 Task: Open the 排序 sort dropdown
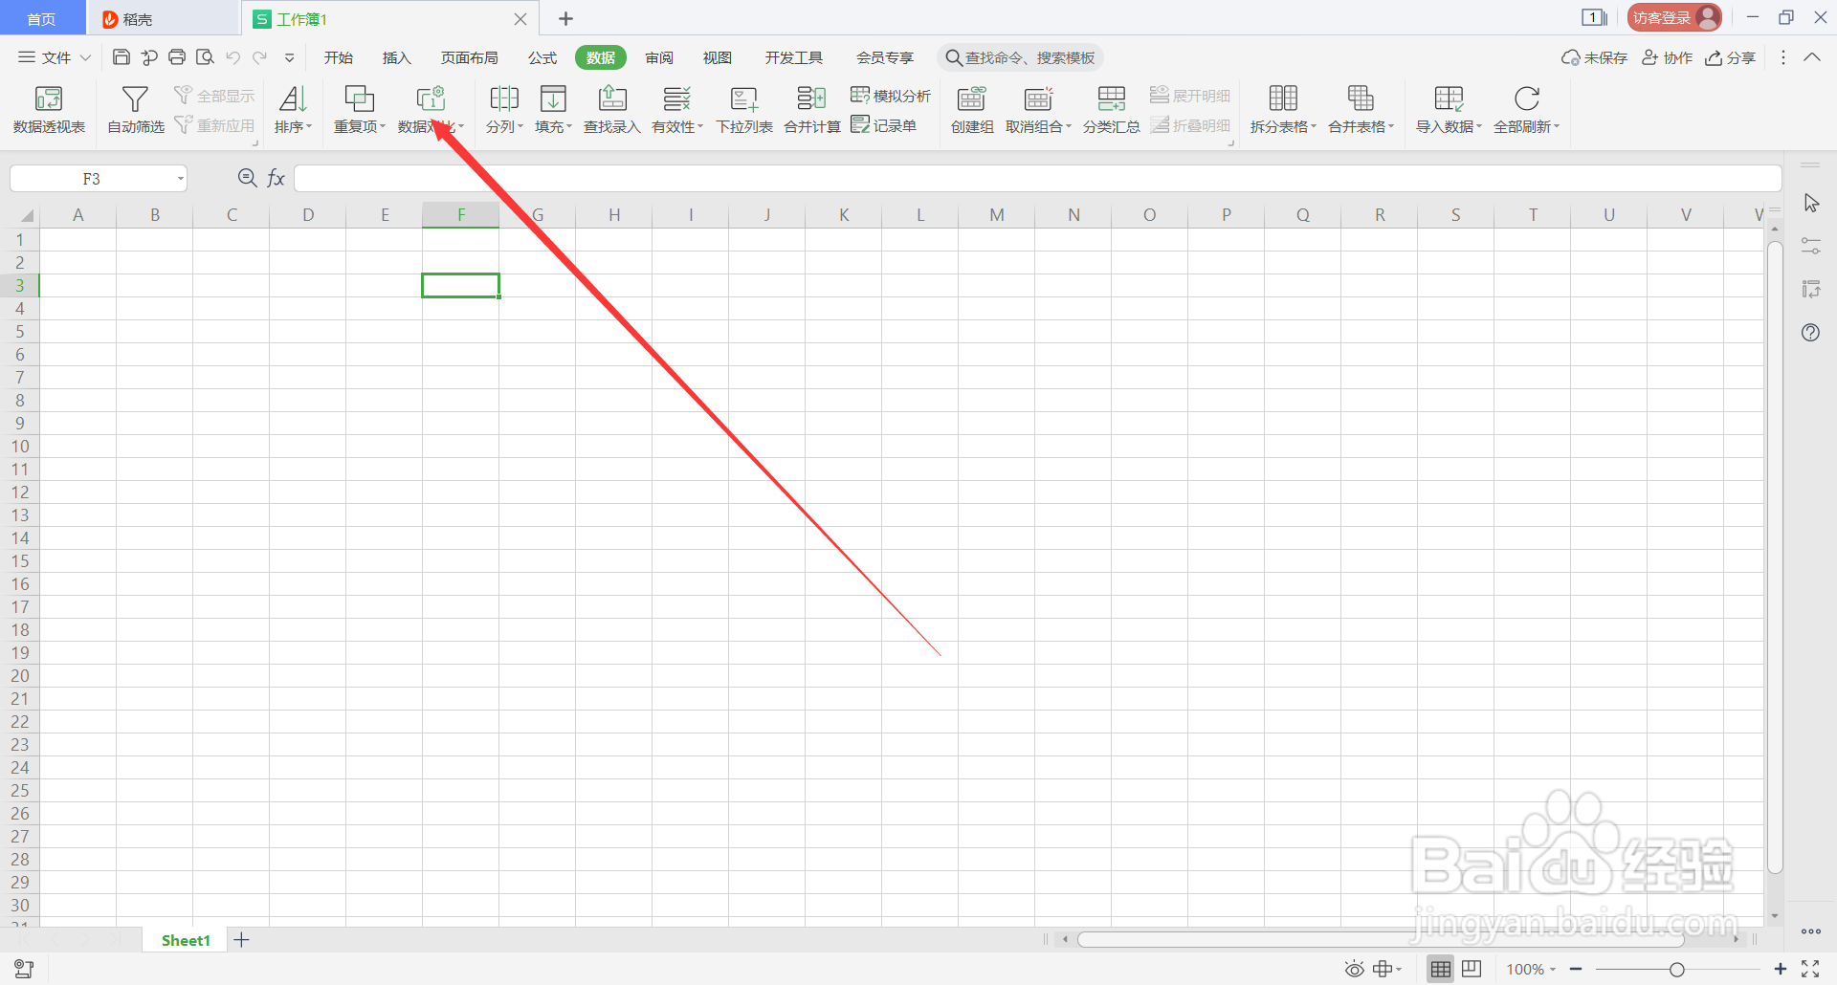click(293, 110)
